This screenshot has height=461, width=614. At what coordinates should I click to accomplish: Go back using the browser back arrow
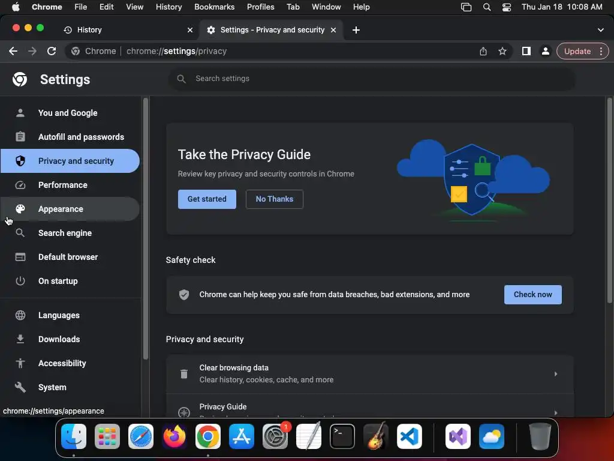tap(13, 51)
